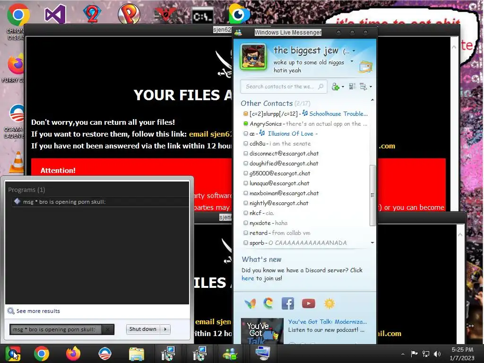Switch to Messenger via its taskbar icon
This screenshot has width=484, height=363.
tap(230, 354)
